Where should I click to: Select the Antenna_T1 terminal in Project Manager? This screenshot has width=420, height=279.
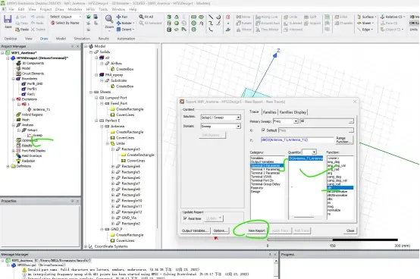click(41, 109)
